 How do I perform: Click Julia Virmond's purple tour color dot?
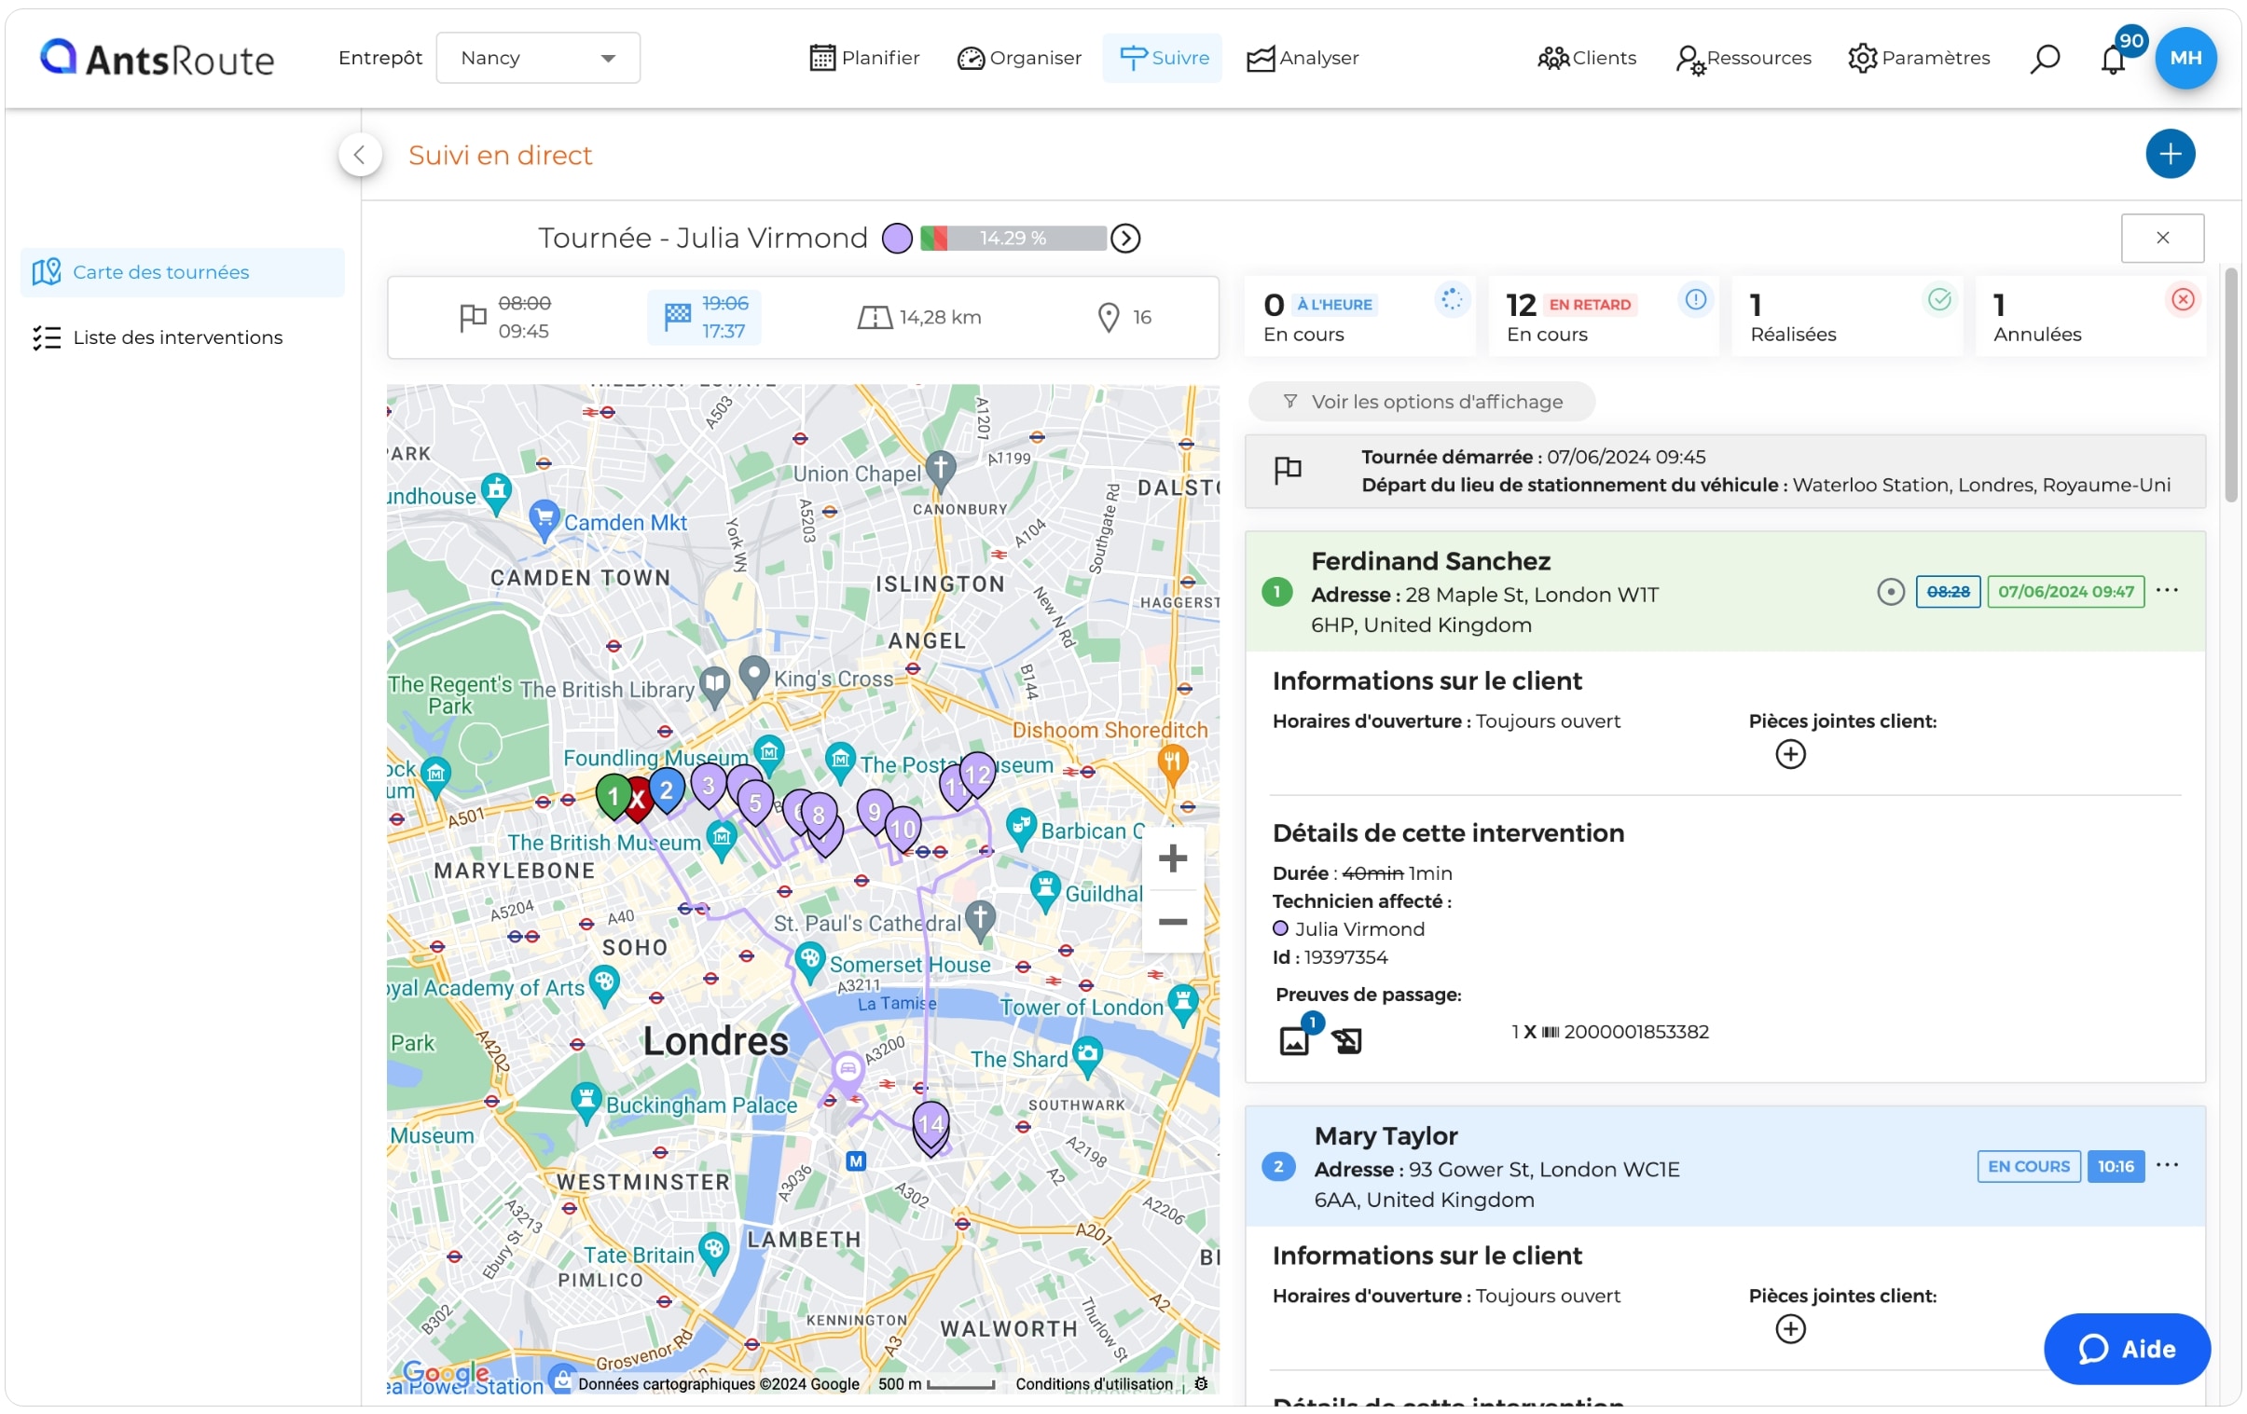[897, 239]
